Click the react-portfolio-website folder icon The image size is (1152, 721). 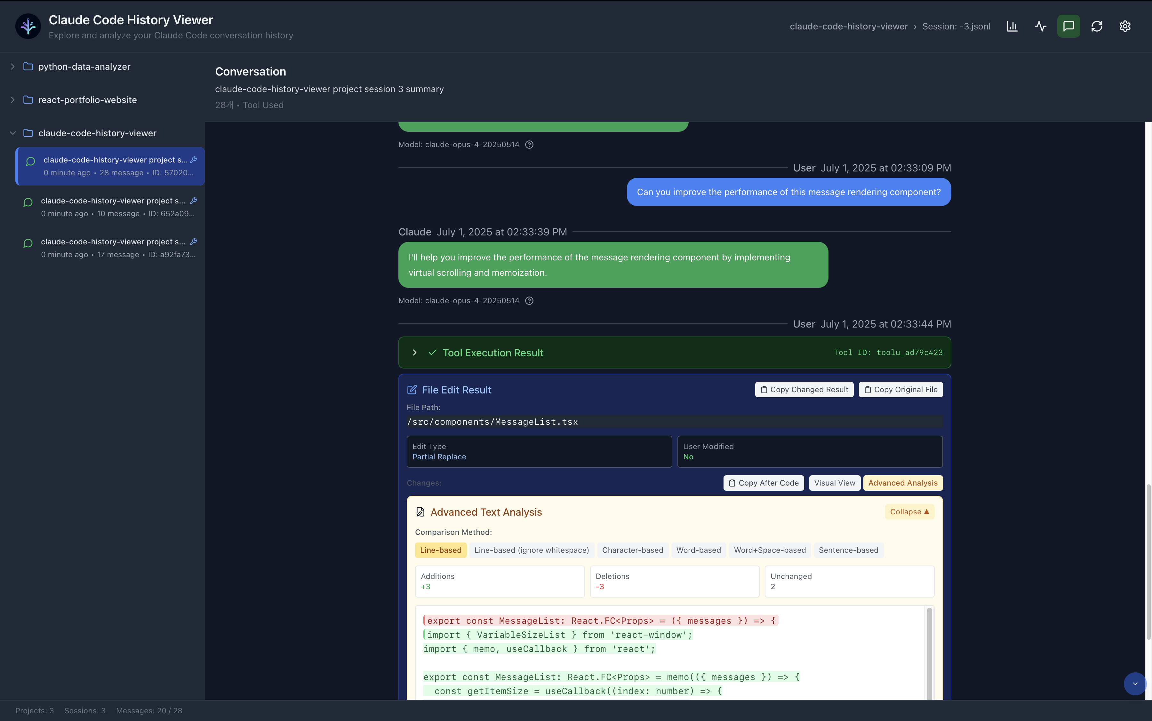pos(28,100)
